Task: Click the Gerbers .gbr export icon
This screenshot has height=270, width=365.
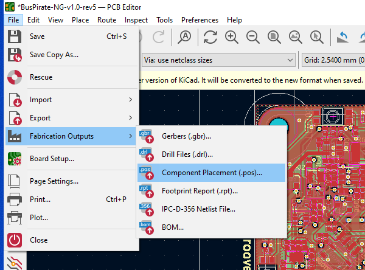Action: point(147,136)
